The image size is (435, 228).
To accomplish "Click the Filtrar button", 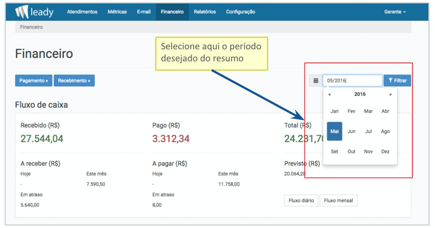I will coord(397,80).
